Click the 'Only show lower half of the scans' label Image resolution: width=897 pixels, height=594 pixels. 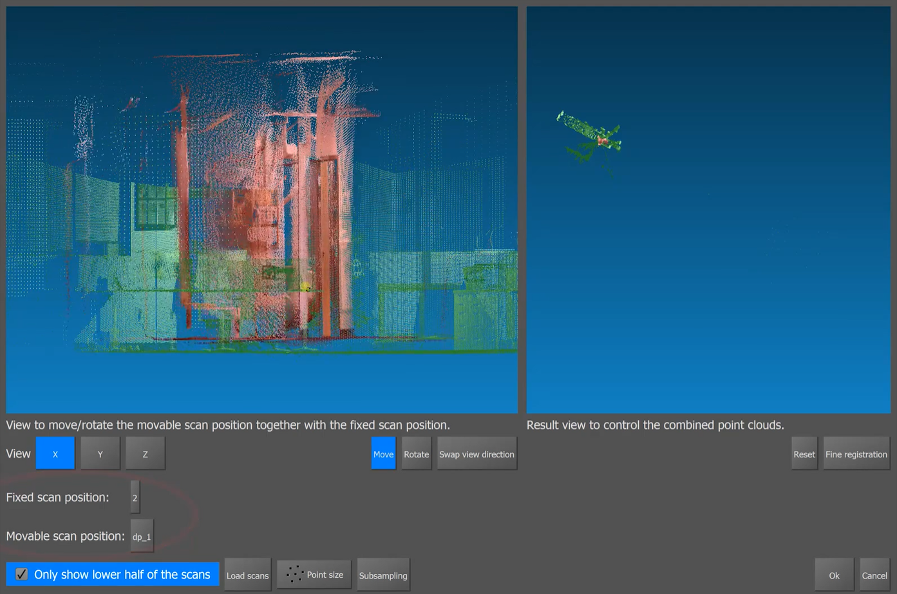(x=122, y=574)
